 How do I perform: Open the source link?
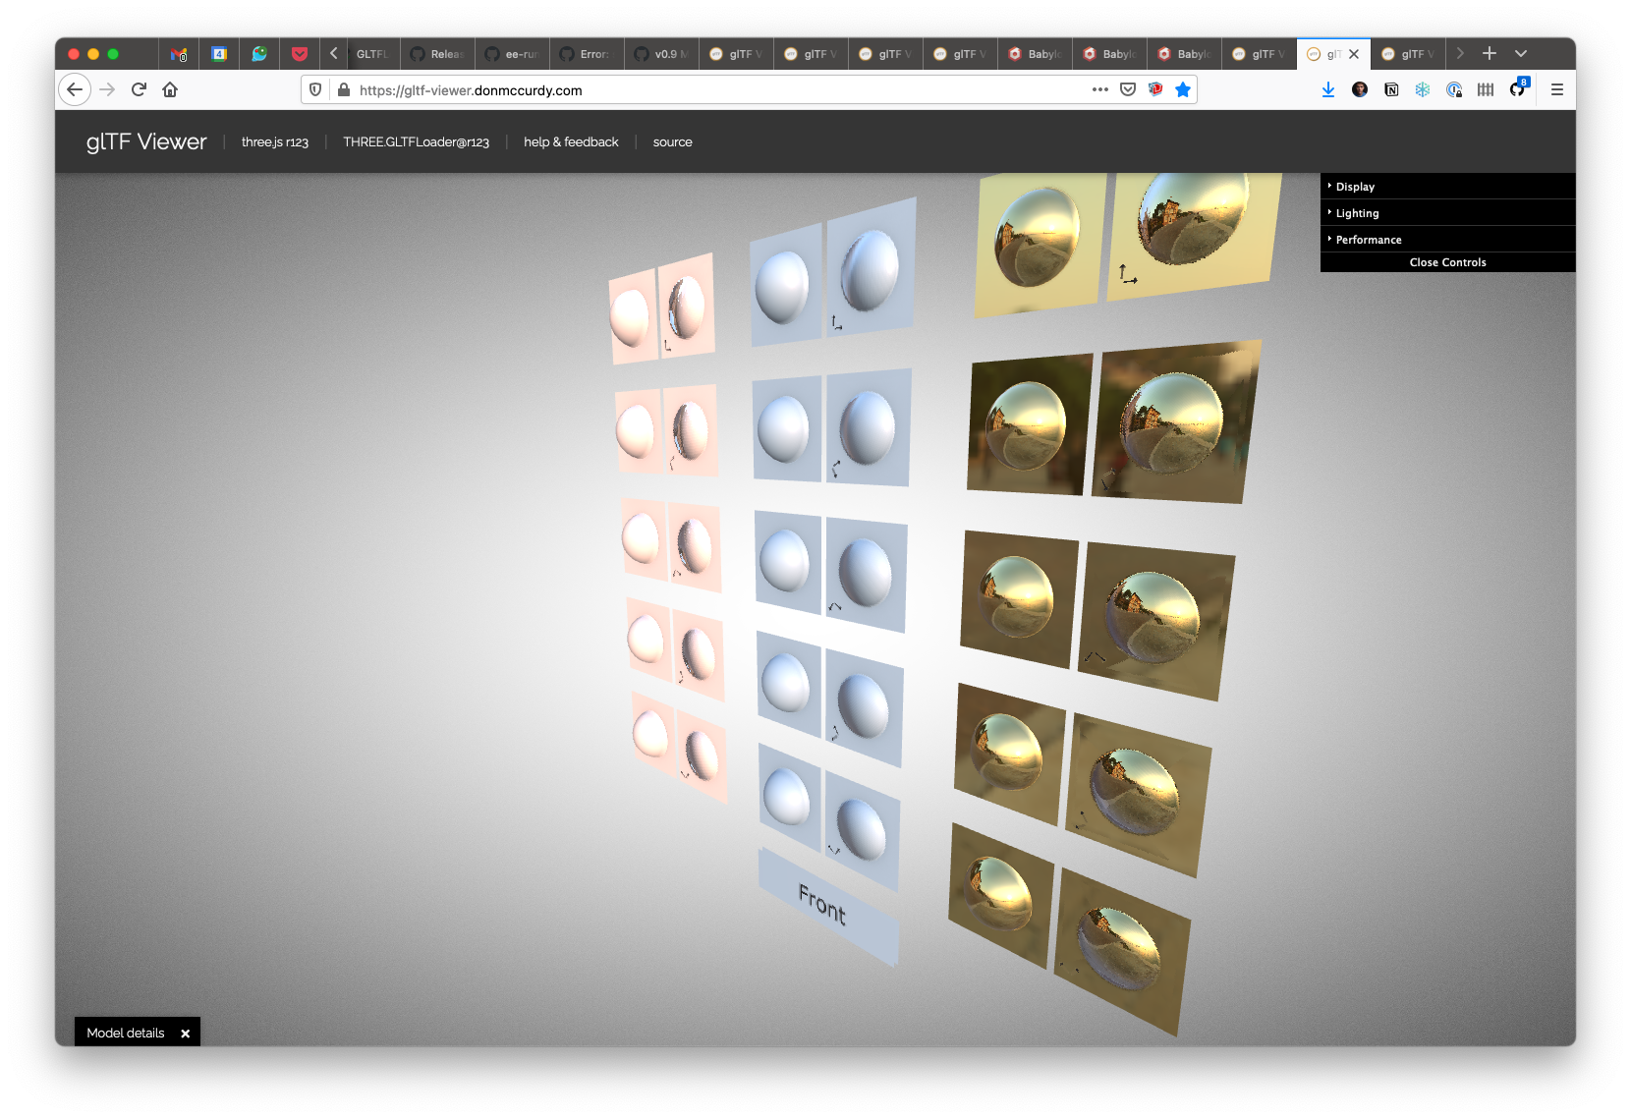pyautogui.click(x=673, y=142)
